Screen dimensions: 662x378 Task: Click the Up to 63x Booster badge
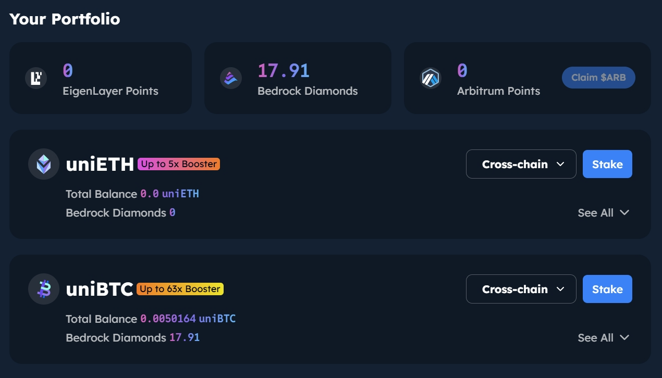180,288
